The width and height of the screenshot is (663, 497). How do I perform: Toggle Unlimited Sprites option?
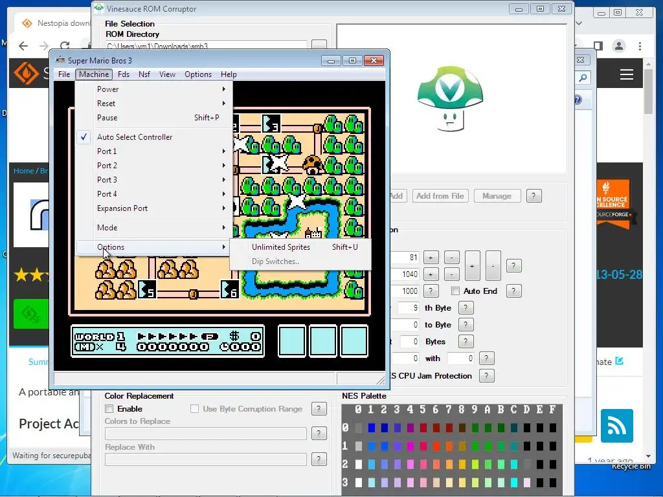pyautogui.click(x=300, y=247)
